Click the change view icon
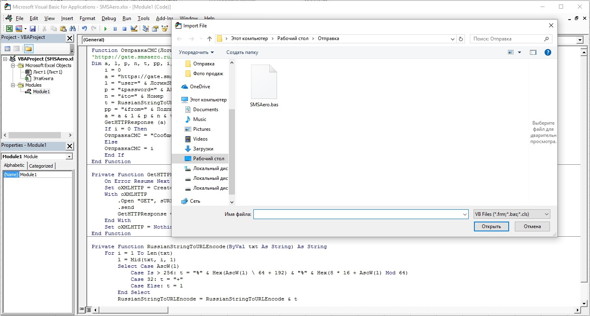 click(x=511, y=52)
